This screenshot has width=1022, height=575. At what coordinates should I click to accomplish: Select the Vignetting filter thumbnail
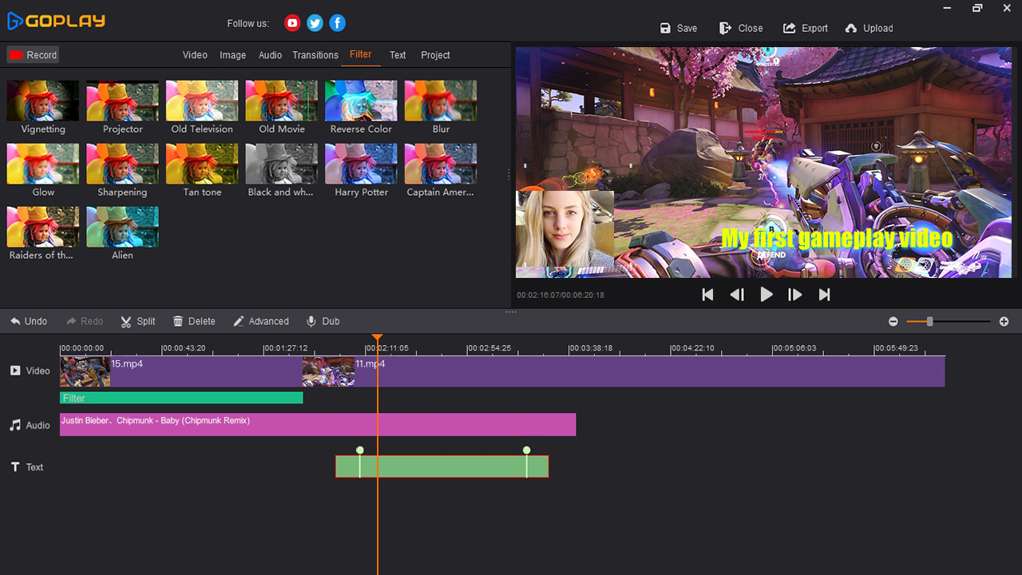tap(43, 101)
